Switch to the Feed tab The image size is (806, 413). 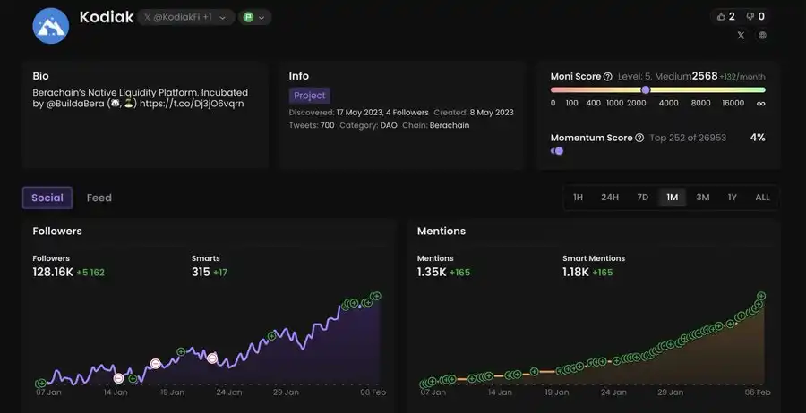pyautogui.click(x=99, y=198)
